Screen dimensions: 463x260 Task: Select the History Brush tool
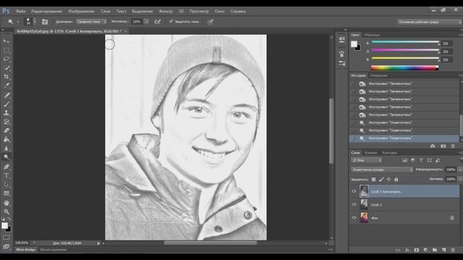(7, 122)
